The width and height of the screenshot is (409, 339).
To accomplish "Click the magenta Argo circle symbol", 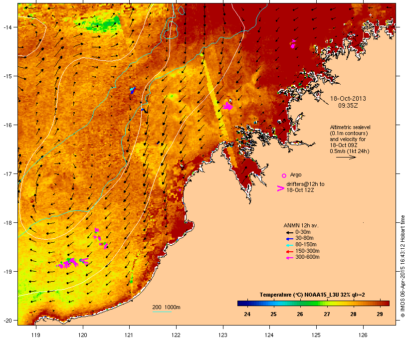I will (284, 175).
